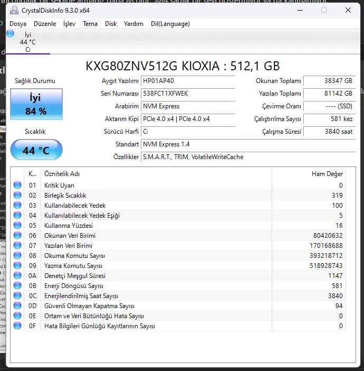
Task: Select the Kullanılabilecek Yedek Eşiği attribute name
Action: coord(82,216)
